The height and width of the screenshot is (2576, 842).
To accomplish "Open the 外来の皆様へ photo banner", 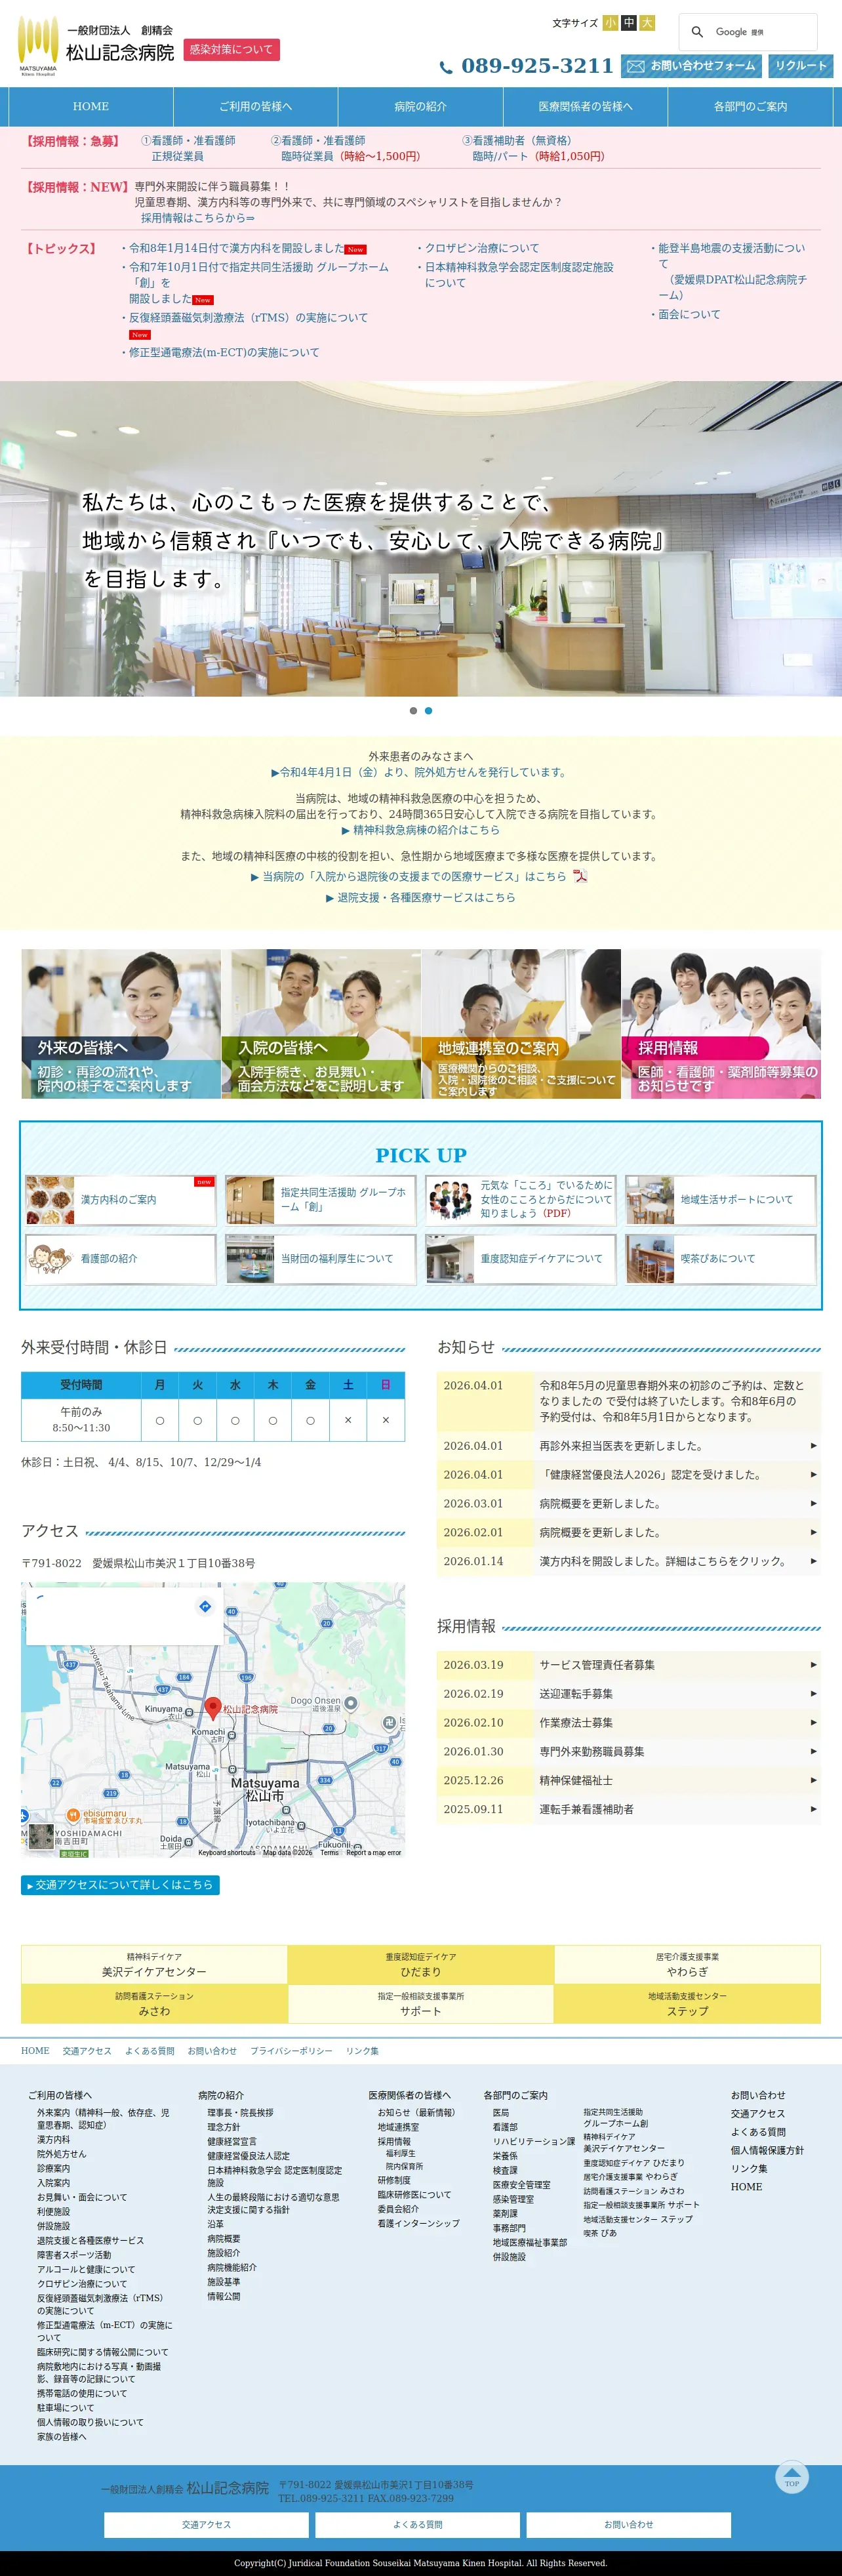I will click(x=121, y=1024).
